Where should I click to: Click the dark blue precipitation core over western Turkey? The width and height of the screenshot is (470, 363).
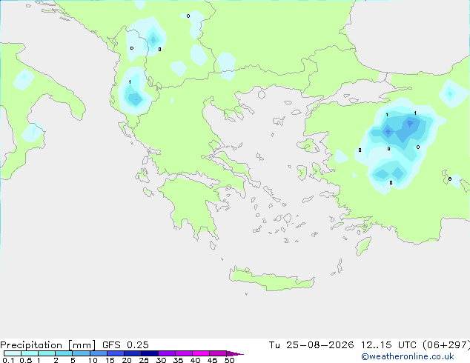coord(410,123)
